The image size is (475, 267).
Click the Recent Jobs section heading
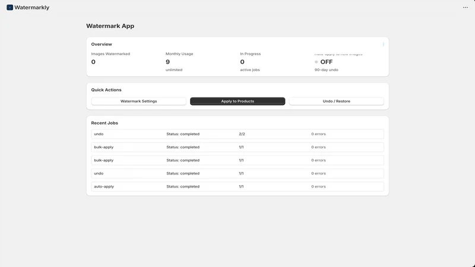coord(104,123)
